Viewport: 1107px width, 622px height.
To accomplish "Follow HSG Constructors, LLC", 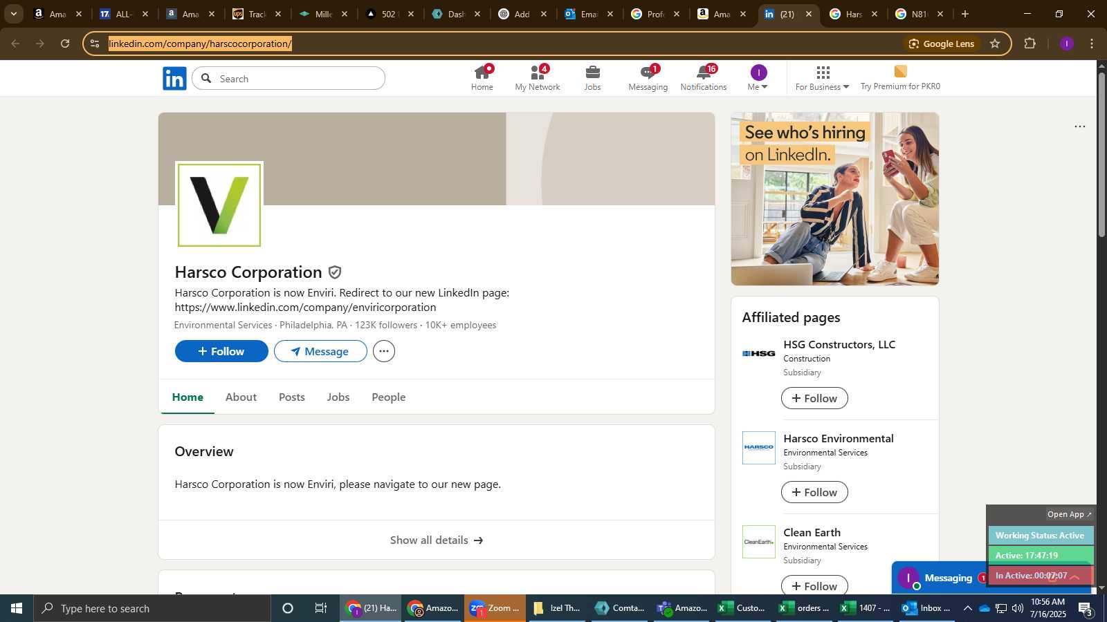I will pos(814,398).
